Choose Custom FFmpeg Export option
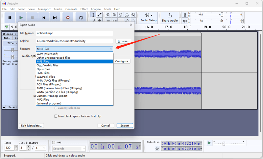The image size is (263, 159). [75, 96]
